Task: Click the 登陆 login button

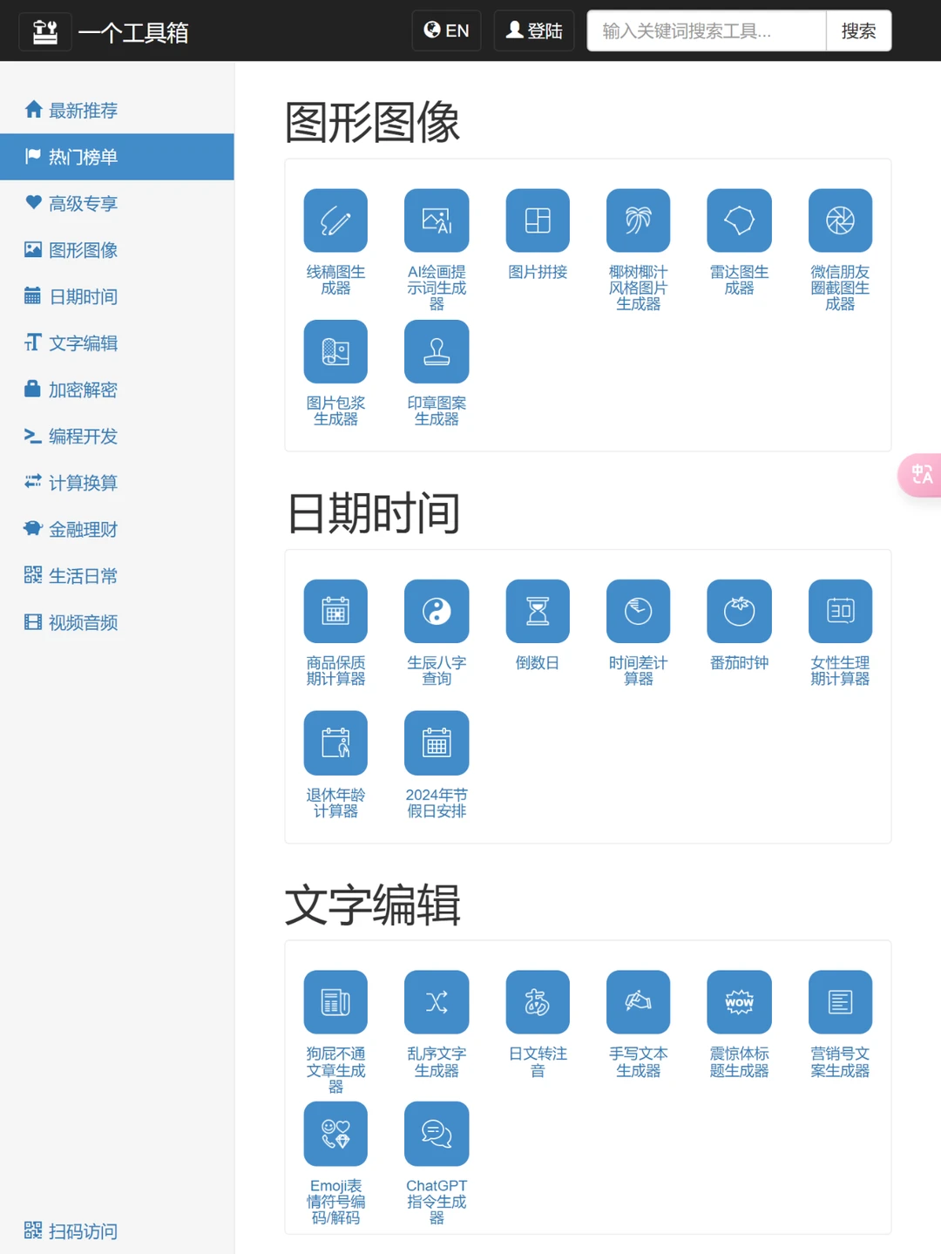Action: pos(533,30)
